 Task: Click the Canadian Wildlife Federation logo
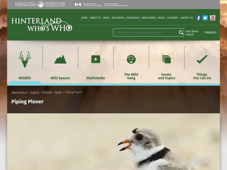point(40,4)
